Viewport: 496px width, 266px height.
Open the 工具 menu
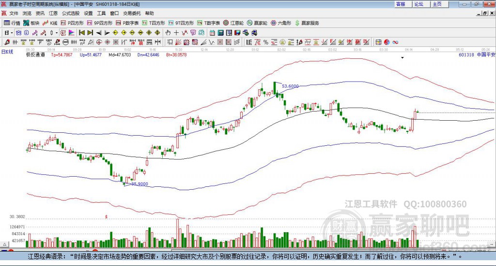101,13
